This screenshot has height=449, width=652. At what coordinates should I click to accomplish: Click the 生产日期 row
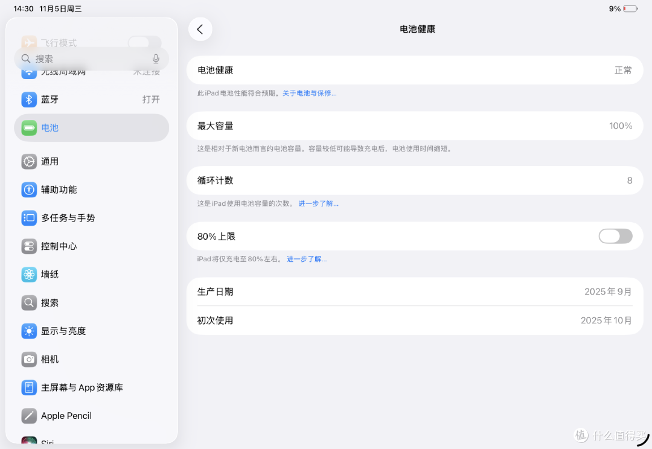point(415,292)
